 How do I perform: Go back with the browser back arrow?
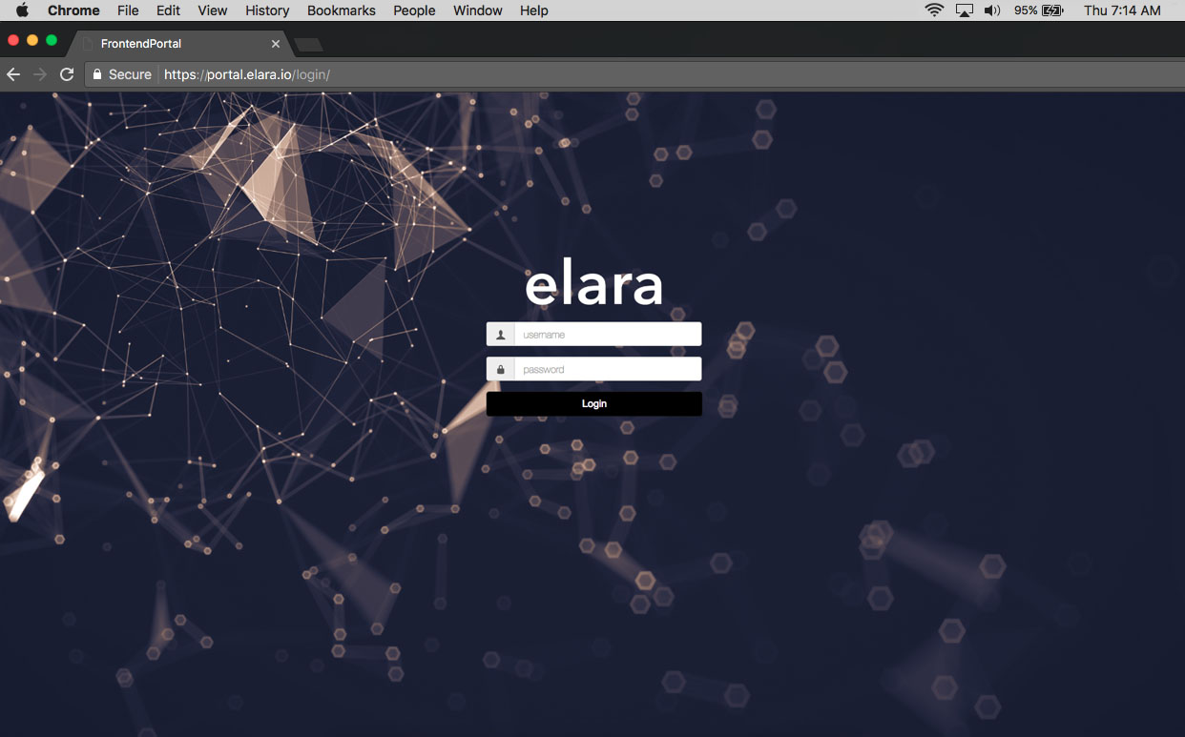13,74
